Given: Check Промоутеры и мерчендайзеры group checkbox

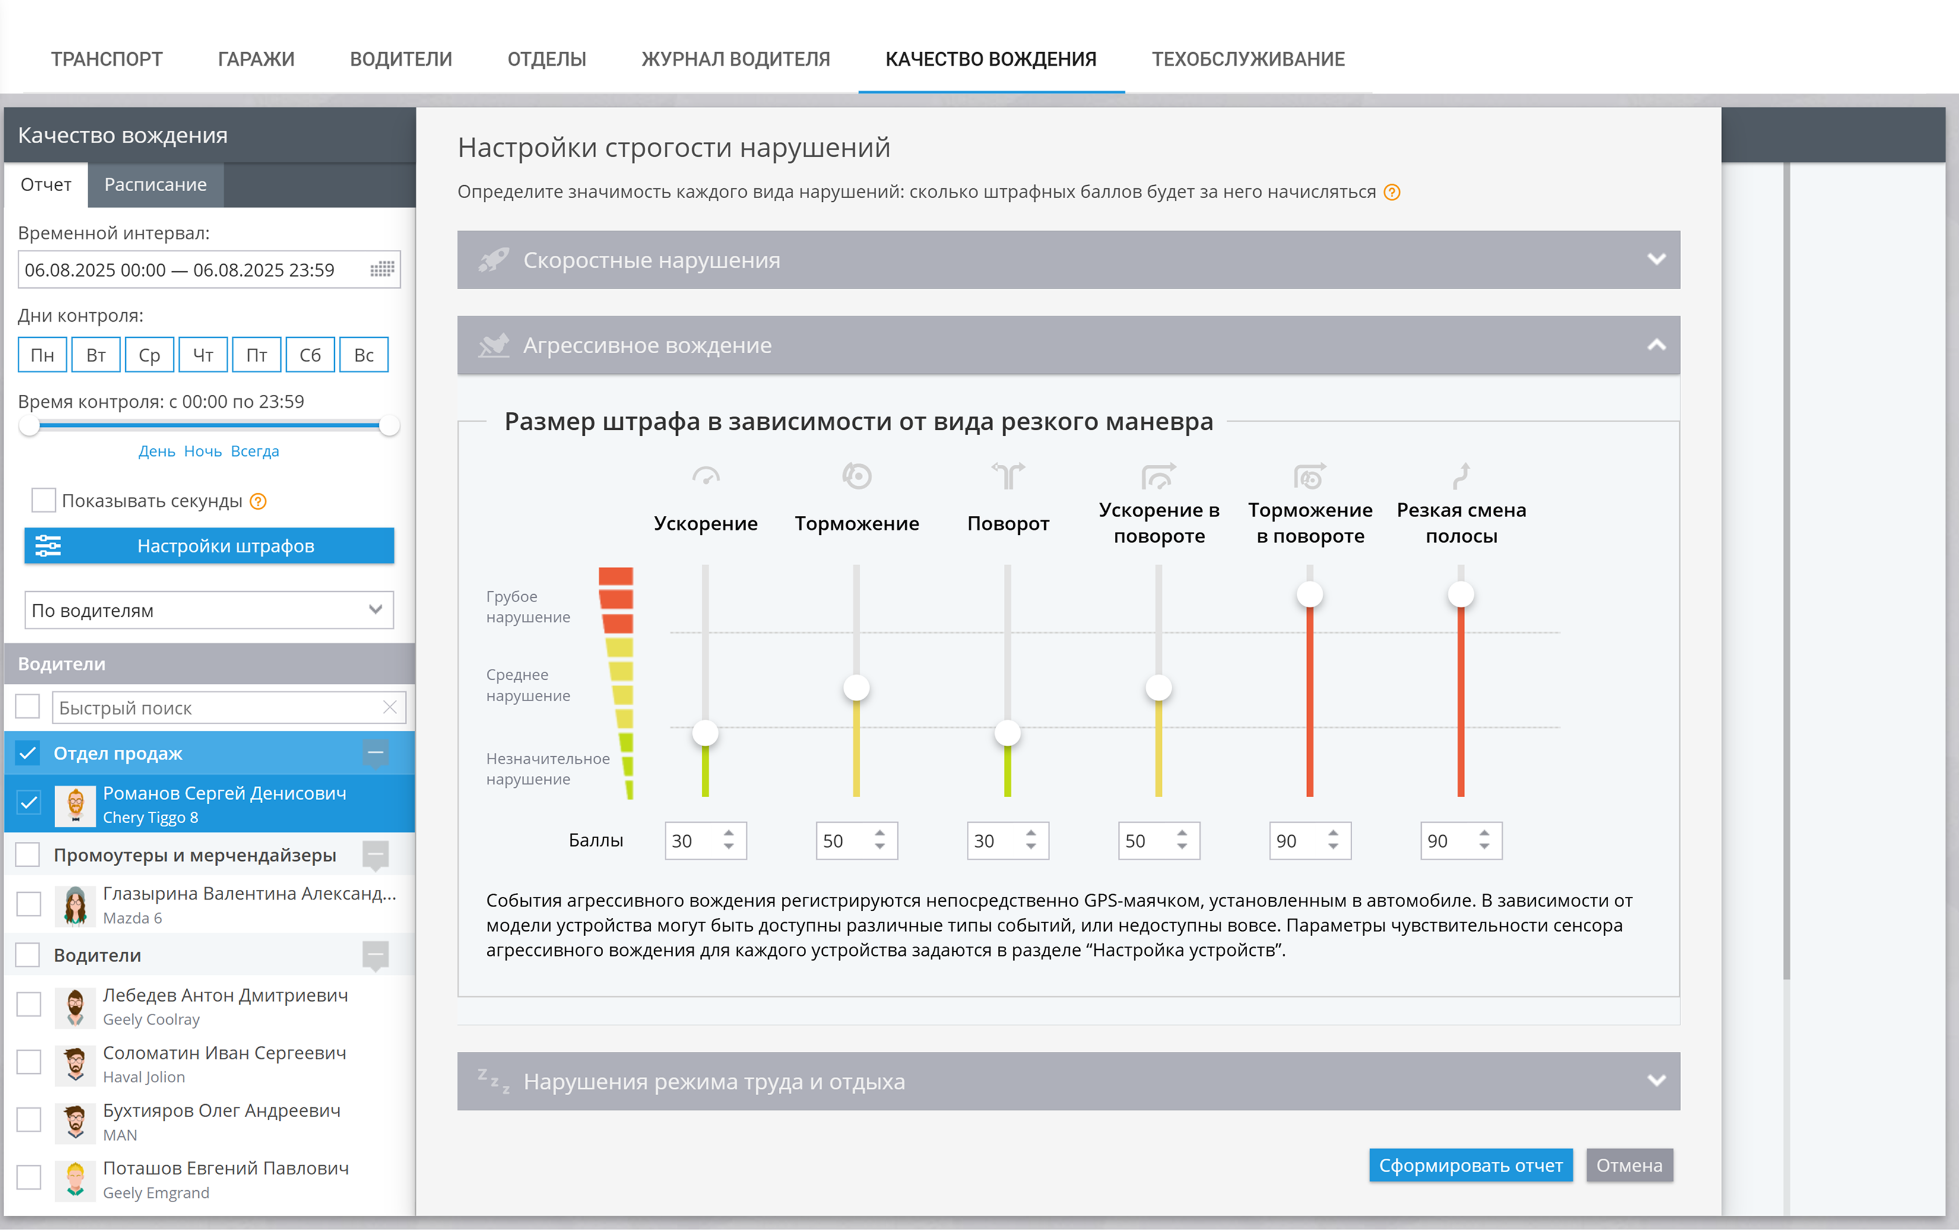Looking at the screenshot, I should (x=28, y=854).
